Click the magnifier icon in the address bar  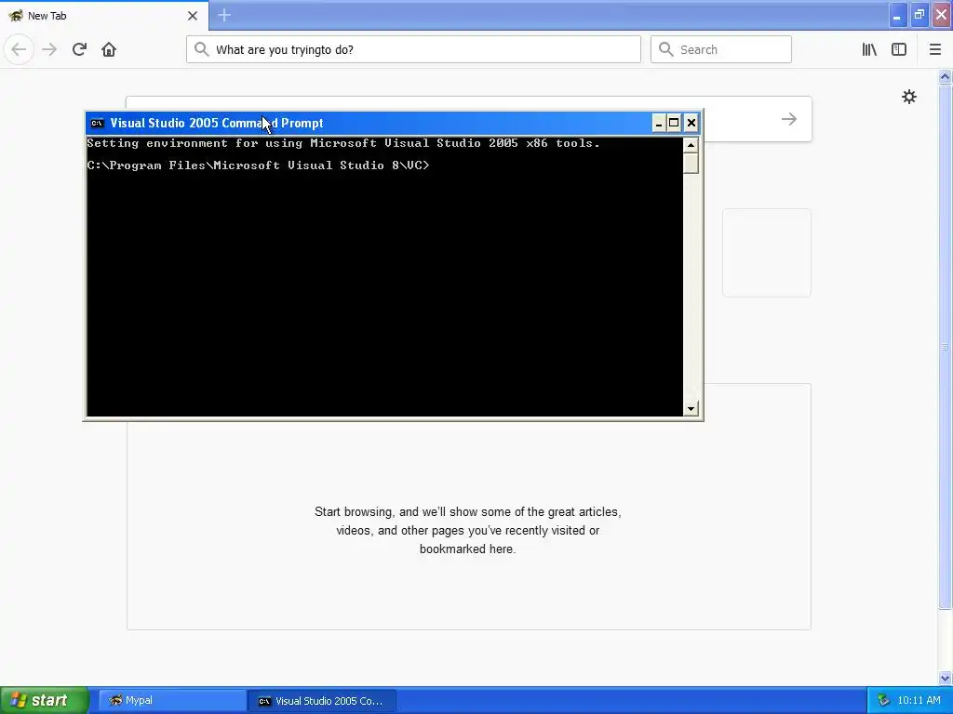tap(201, 49)
